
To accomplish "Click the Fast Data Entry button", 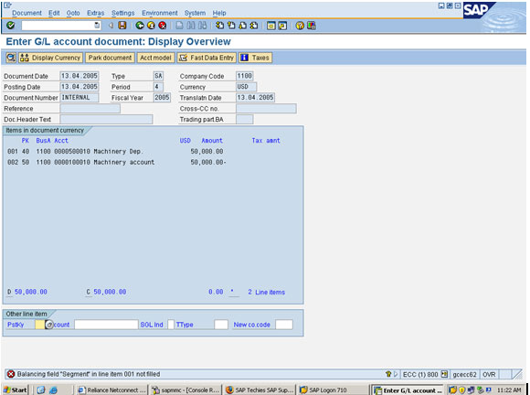I will (x=207, y=58).
